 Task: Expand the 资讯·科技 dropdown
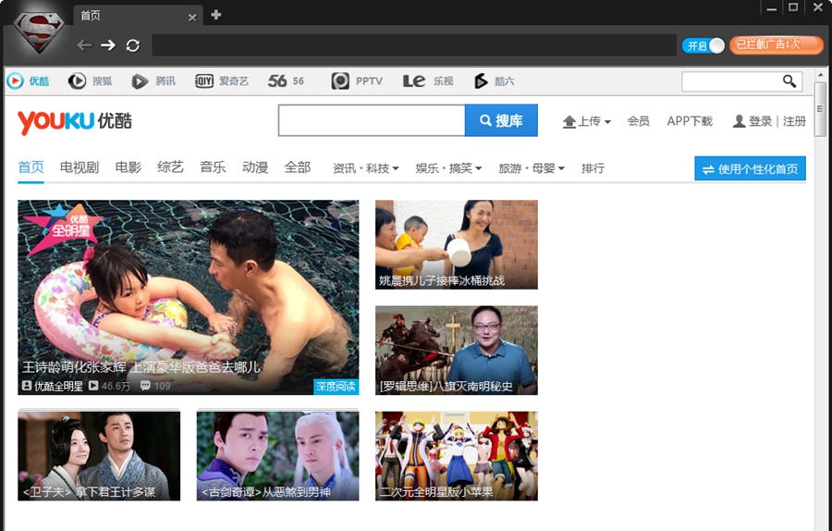365,168
